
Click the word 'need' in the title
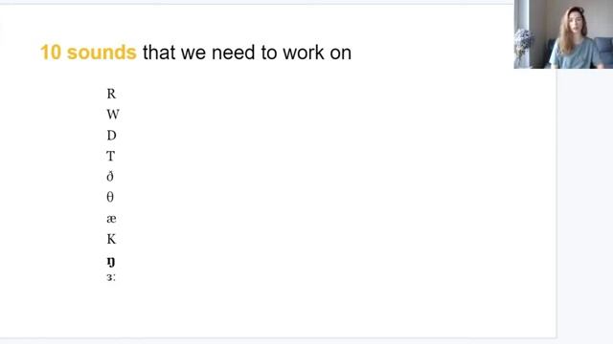pyautogui.click(x=234, y=53)
